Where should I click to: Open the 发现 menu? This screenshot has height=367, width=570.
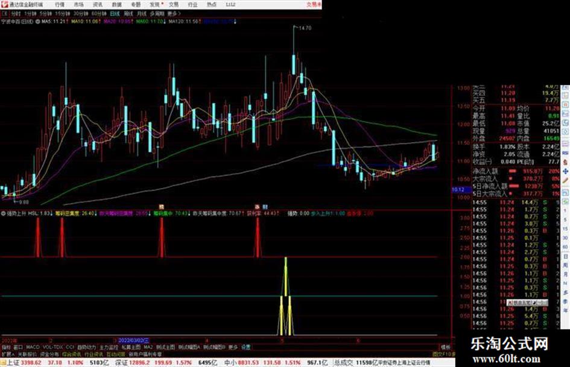155,5
